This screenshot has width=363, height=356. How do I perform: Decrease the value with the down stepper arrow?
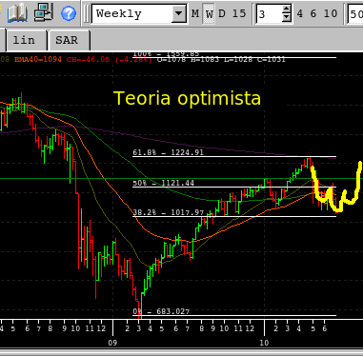(287, 18)
